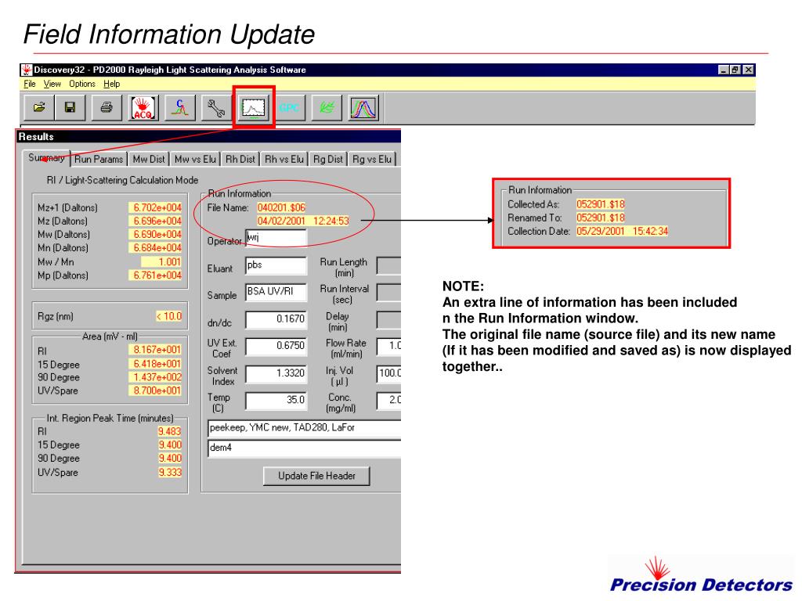Click the Update File Header button
Viewport: 802px width, 601px height.
coord(316,476)
